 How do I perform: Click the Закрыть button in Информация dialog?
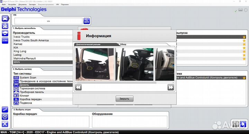124,99
